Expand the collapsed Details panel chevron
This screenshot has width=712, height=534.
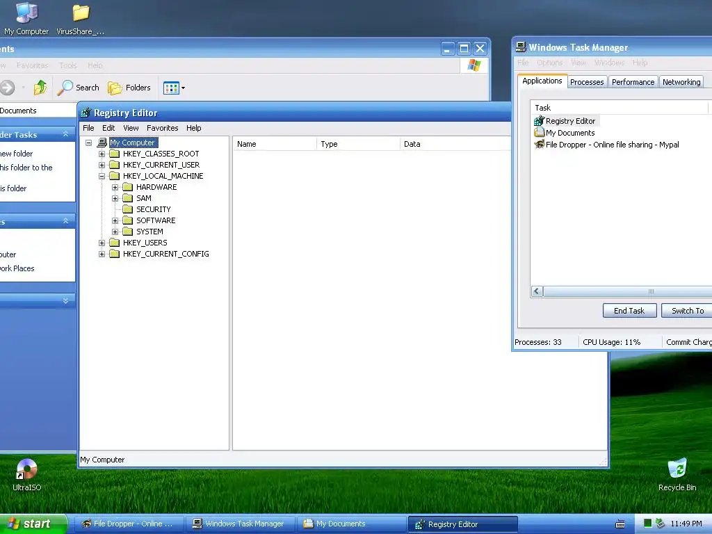pyautogui.click(x=65, y=300)
